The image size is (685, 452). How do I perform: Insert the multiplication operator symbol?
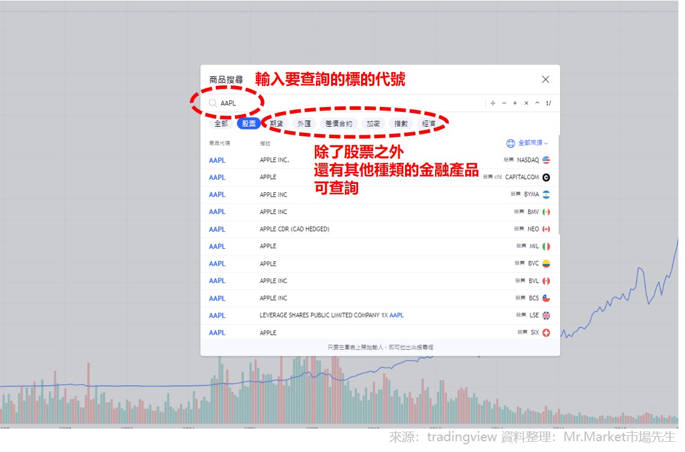coord(526,103)
